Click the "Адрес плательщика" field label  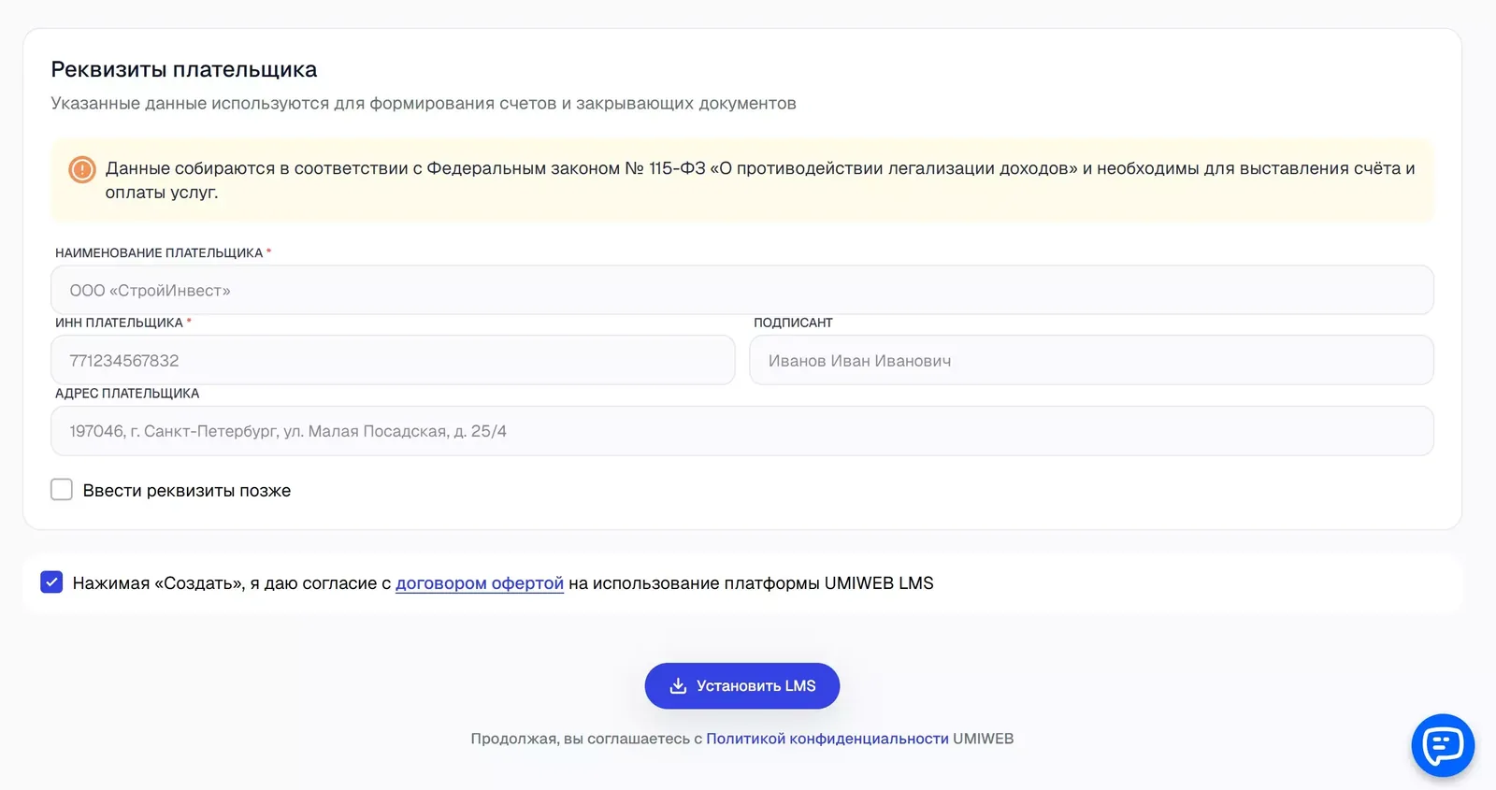tap(127, 394)
